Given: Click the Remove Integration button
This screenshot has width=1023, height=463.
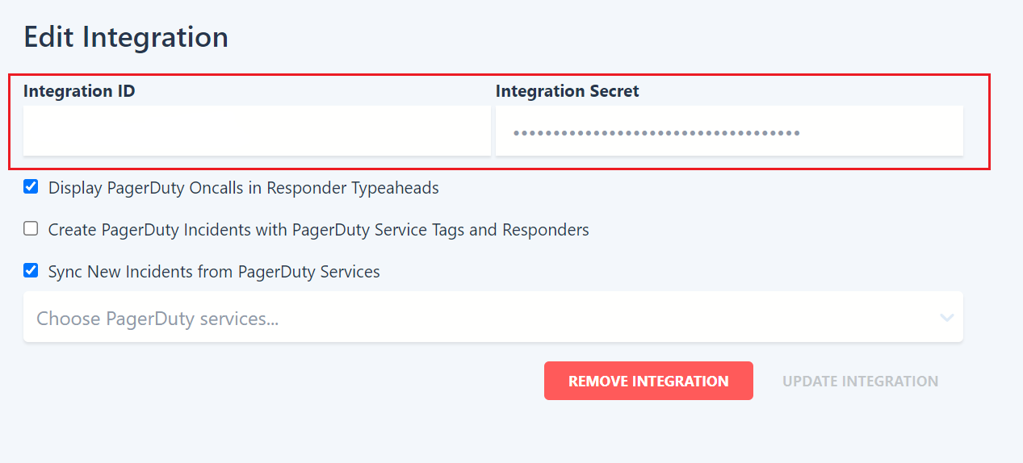Looking at the screenshot, I should (x=648, y=381).
